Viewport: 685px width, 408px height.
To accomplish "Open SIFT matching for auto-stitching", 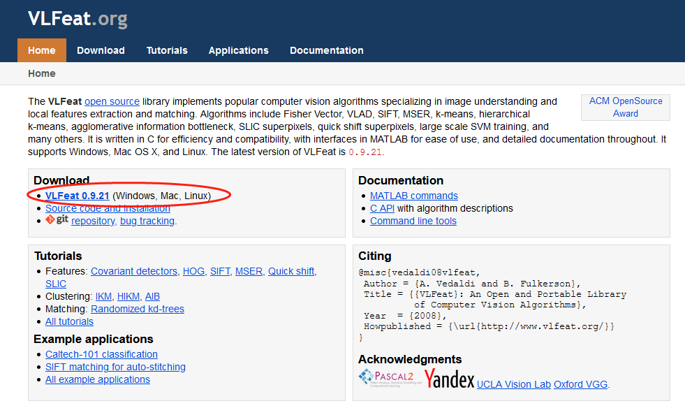I will coord(115,367).
